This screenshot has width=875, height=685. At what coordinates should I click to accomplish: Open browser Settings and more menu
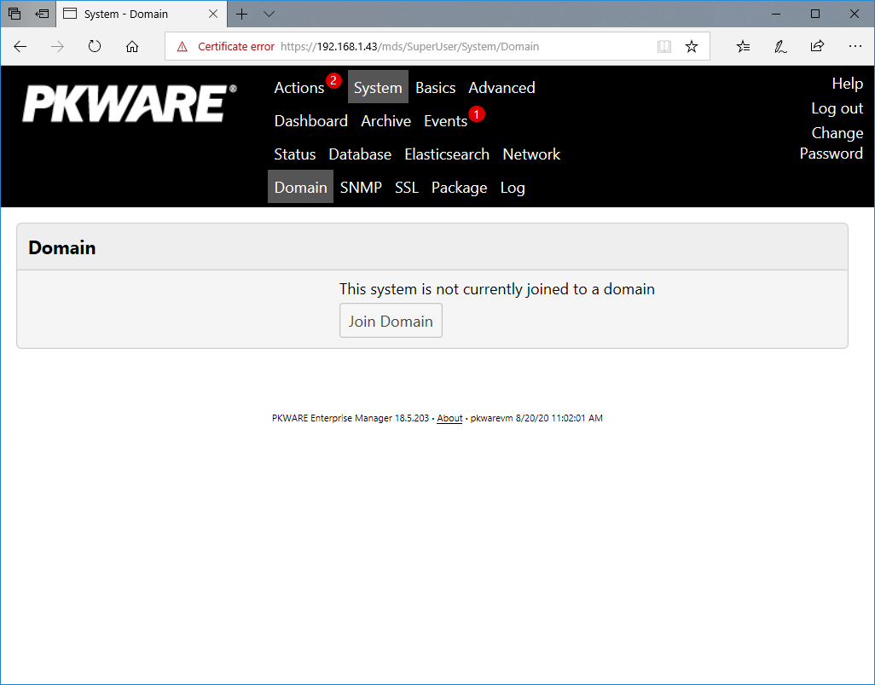tap(855, 47)
